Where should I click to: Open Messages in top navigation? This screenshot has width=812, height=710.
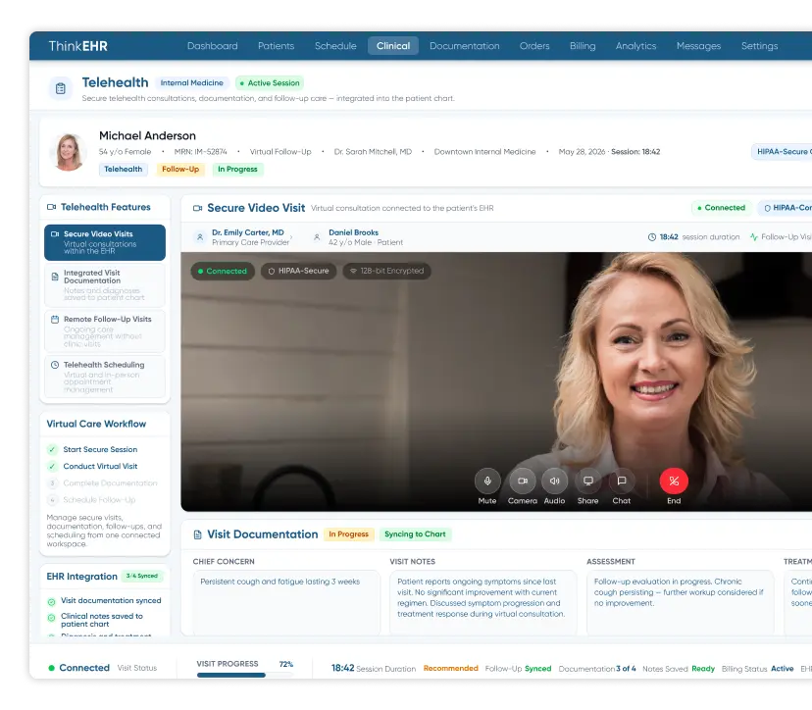698,46
